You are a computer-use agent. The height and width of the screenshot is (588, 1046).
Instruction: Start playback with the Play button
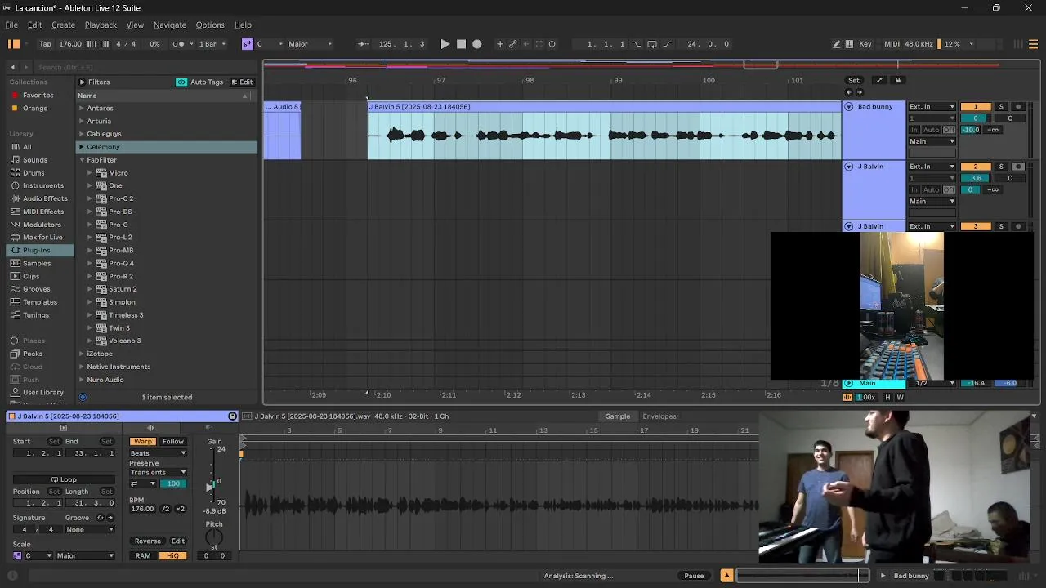(445, 44)
